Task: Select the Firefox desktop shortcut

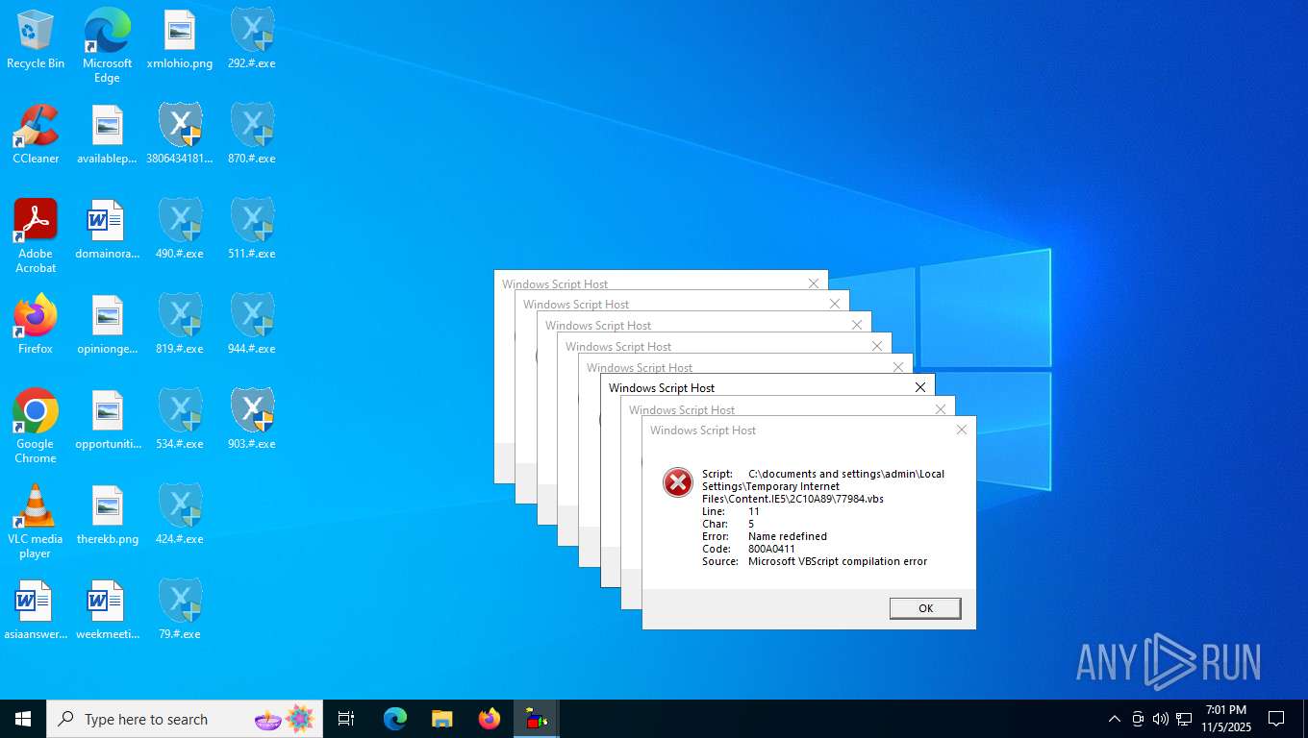Action: (x=36, y=325)
